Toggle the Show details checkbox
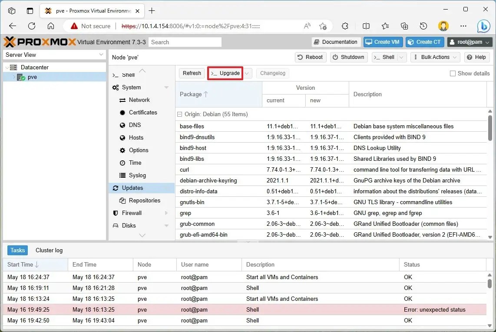Image resolution: width=496 pixels, height=332 pixels. (x=453, y=73)
